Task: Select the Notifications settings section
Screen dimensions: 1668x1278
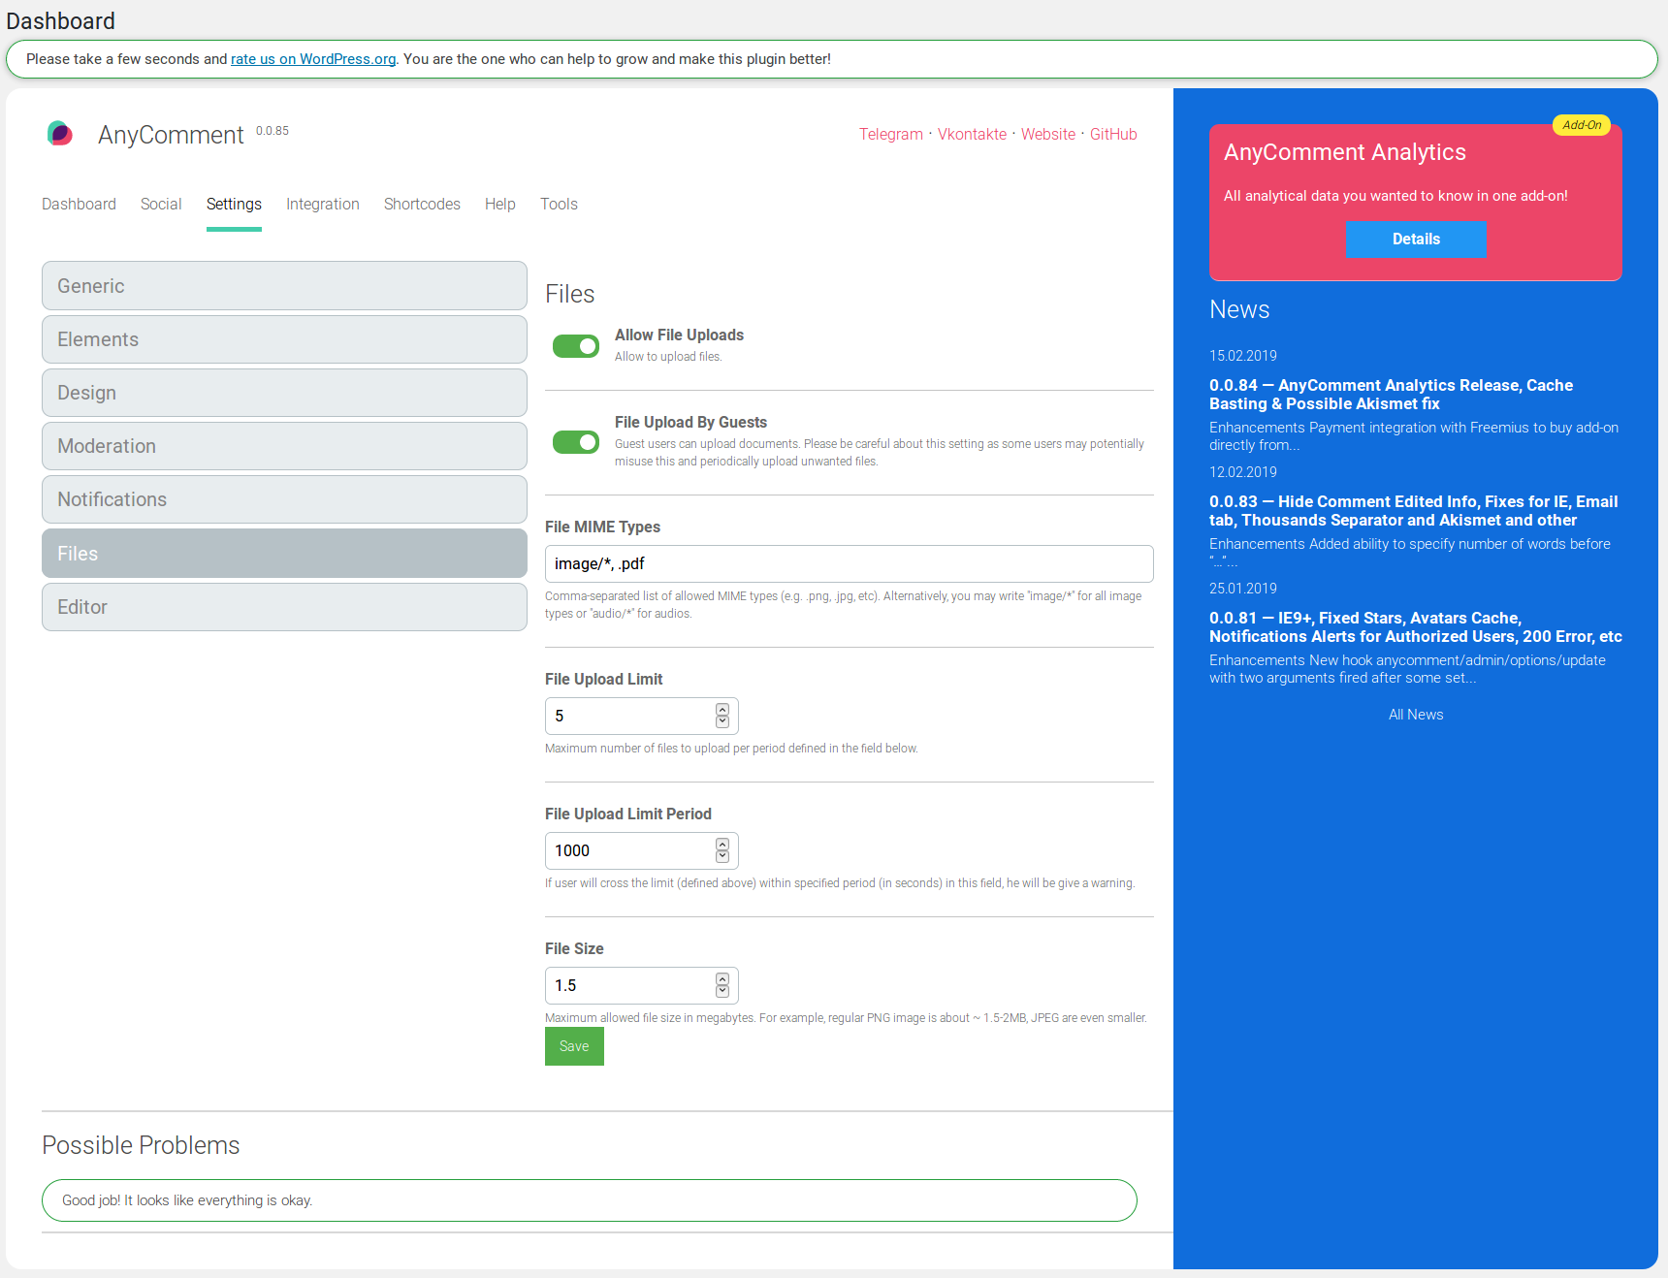Action: coord(284,499)
